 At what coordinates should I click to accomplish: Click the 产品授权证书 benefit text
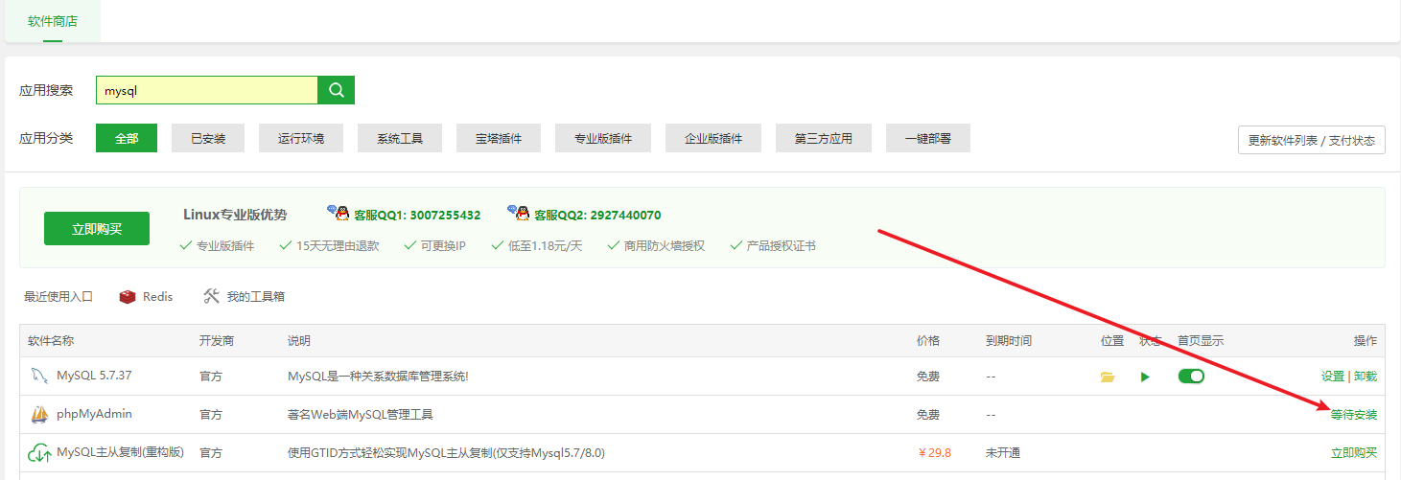[x=782, y=246]
